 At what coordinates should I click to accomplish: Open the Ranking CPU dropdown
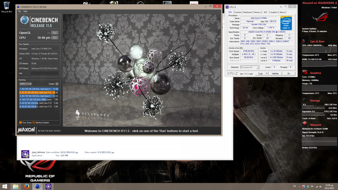tap(25, 84)
